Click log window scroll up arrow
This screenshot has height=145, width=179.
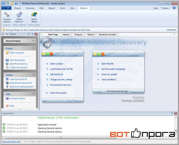[176, 118]
